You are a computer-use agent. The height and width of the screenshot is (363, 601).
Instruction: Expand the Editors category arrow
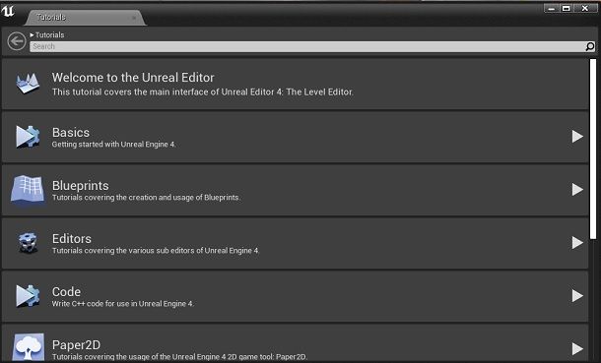[x=577, y=243]
